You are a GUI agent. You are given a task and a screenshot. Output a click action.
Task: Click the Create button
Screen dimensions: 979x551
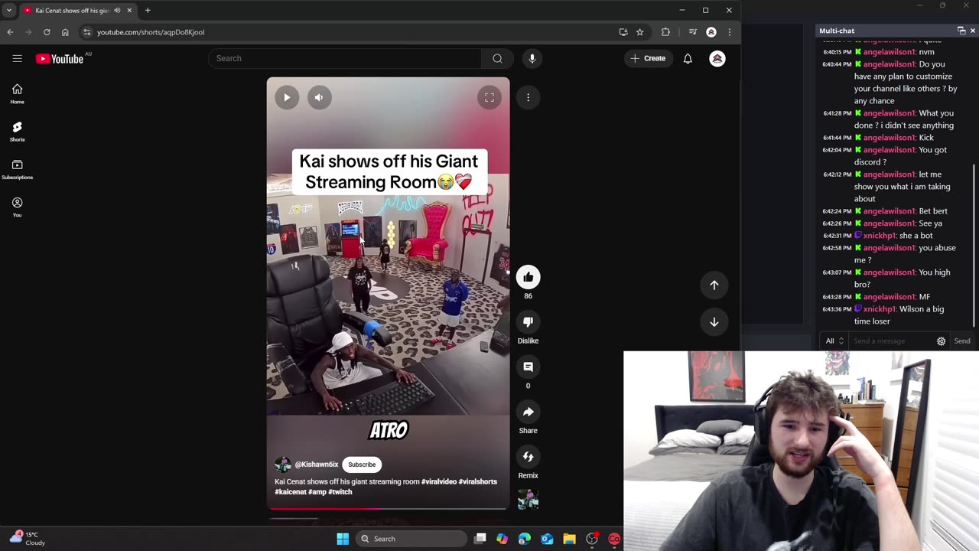649,58
